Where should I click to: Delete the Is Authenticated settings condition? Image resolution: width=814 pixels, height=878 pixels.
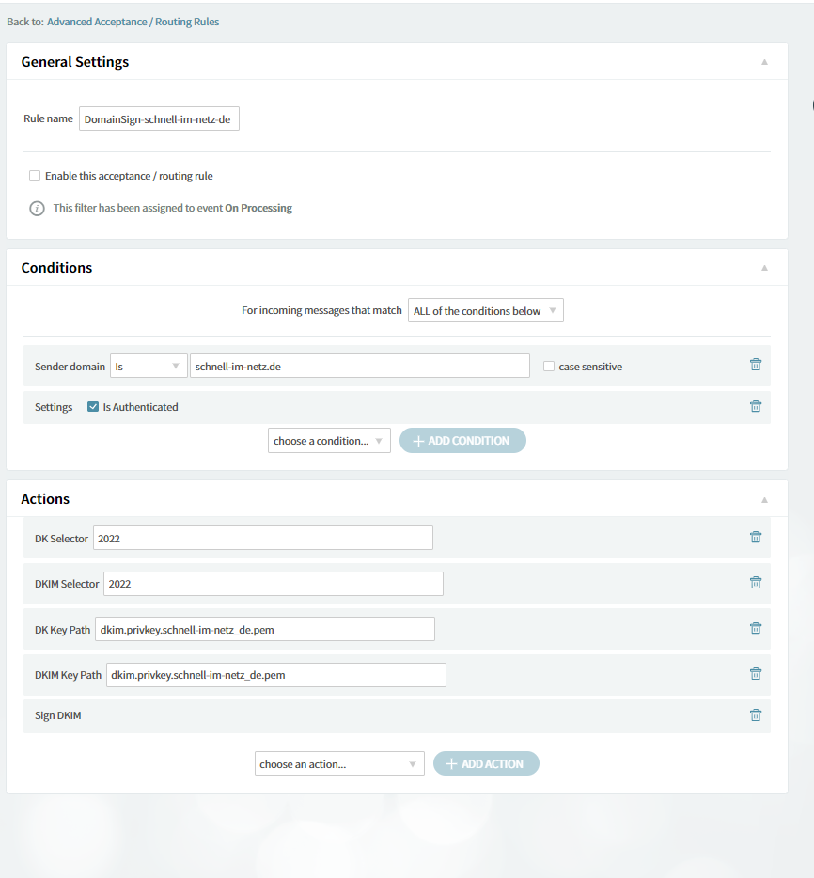tap(755, 407)
